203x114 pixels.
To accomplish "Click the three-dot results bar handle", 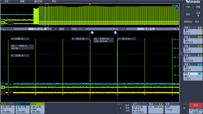I will point(181,54).
